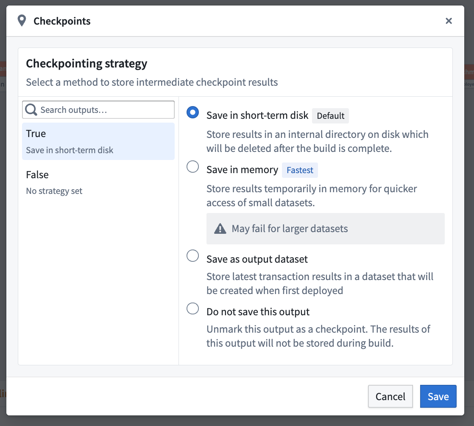474x426 pixels.
Task: Select the Save in short-term disk radio button
Action: point(193,112)
